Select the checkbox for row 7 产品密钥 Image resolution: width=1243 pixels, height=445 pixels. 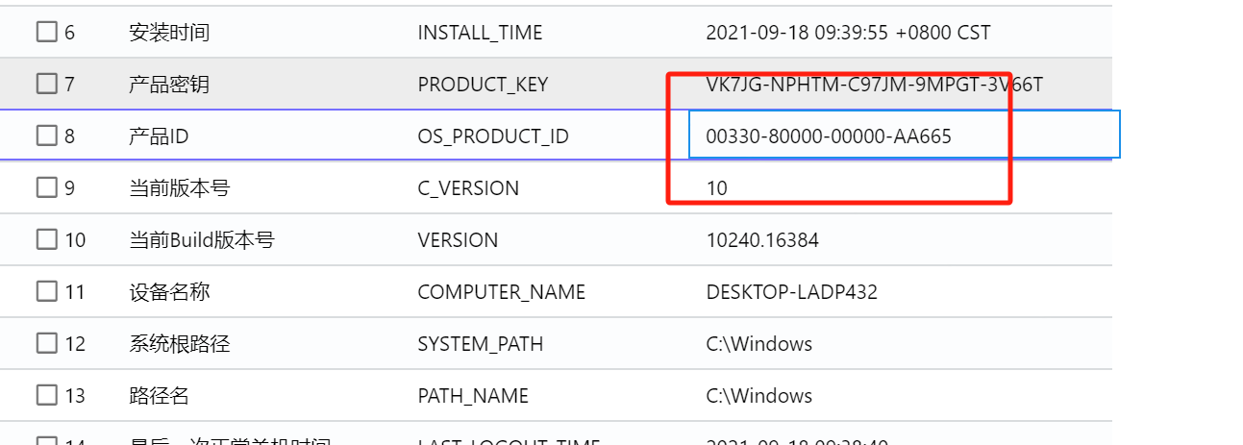[x=47, y=85]
